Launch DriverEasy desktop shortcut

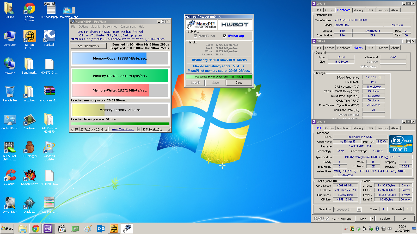pos(10,205)
